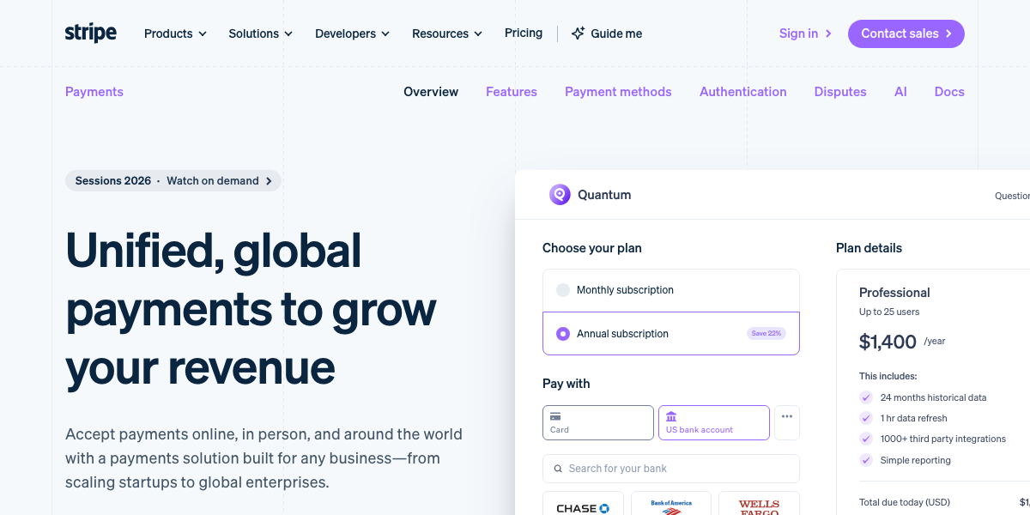Click the Search for your bank field
The height and width of the screenshot is (515, 1030).
point(671,469)
